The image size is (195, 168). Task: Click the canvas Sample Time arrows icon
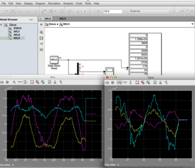41,44
